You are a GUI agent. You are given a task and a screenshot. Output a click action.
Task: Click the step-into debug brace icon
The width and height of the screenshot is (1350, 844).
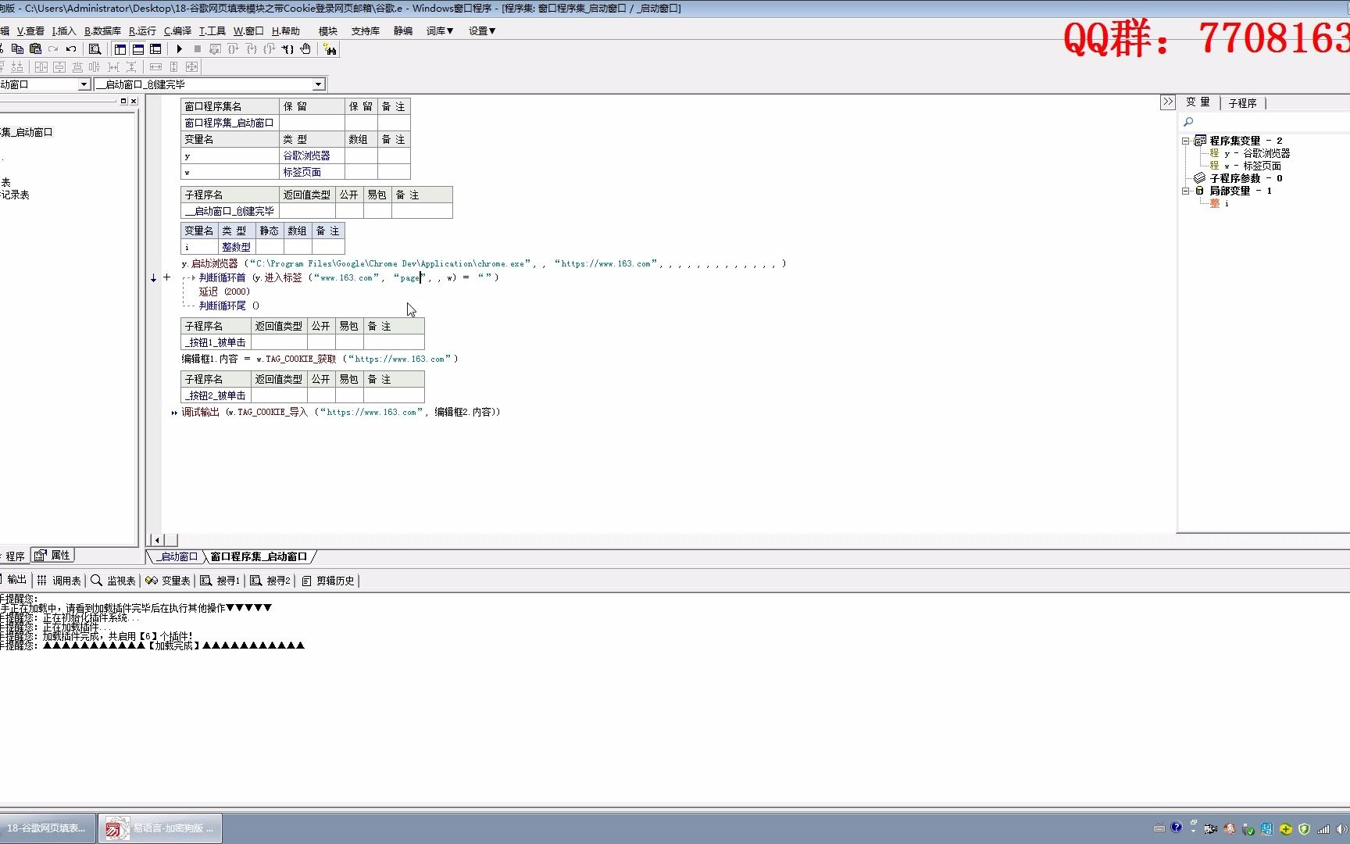coord(251,48)
